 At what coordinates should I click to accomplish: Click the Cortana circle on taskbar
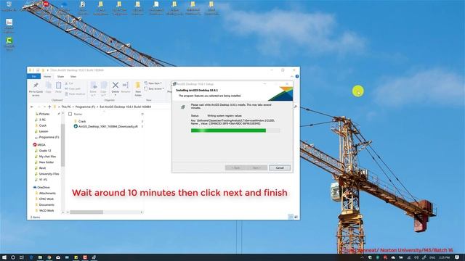tap(13, 257)
